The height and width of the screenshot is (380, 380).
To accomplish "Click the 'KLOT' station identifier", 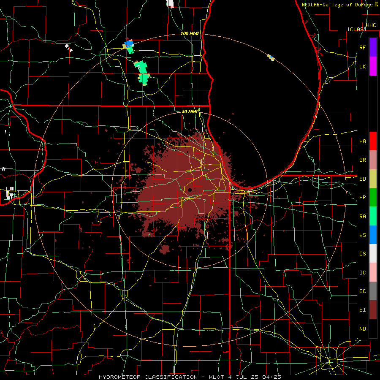I will pos(217,377).
